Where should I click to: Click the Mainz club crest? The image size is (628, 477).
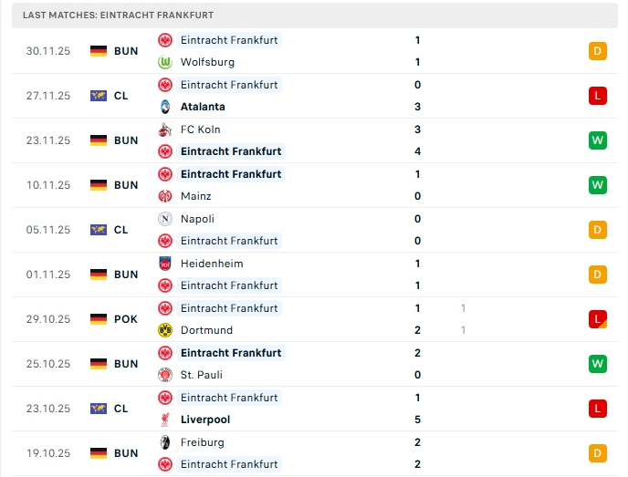[x=165, y=196]
